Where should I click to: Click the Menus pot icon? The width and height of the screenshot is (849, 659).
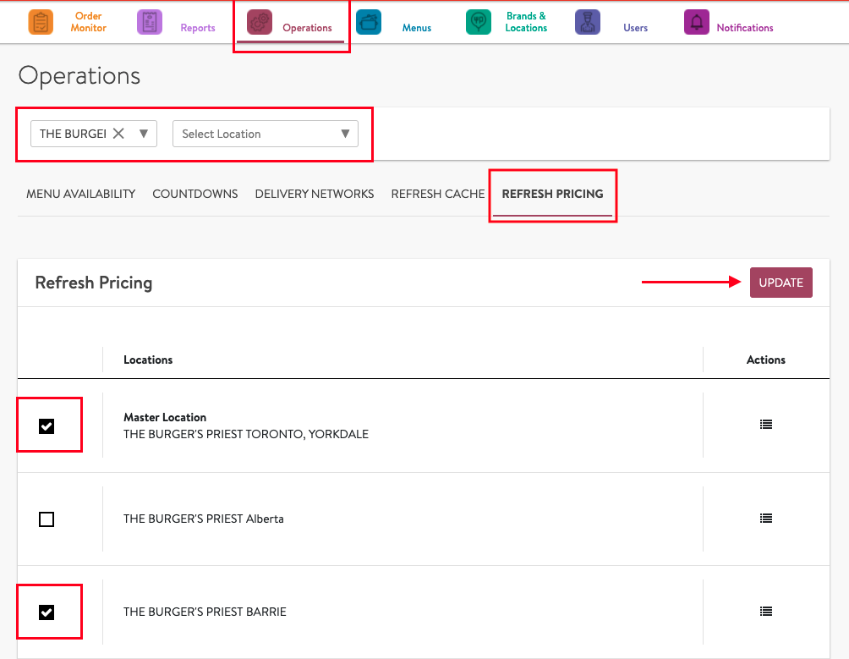(x=369, y=22)
